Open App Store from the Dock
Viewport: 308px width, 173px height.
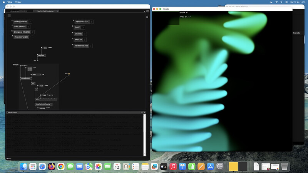click(x=210, y=166)
